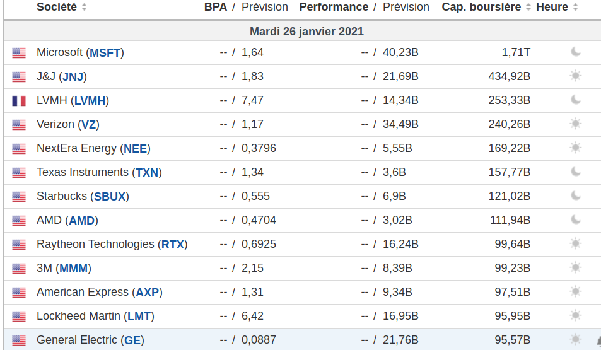The image size is (601, 350).
Task: Click the US flag beside AMD
Action: tap(19, 221)
